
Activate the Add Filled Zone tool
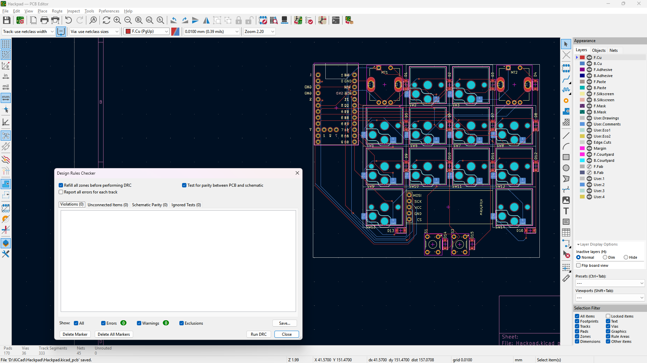pos(566,111)
